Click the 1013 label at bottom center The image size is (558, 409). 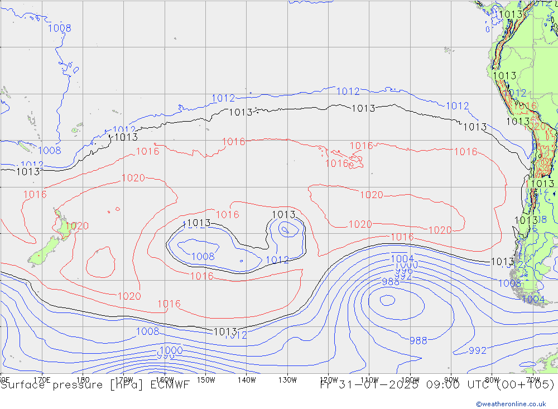(225, 331)
